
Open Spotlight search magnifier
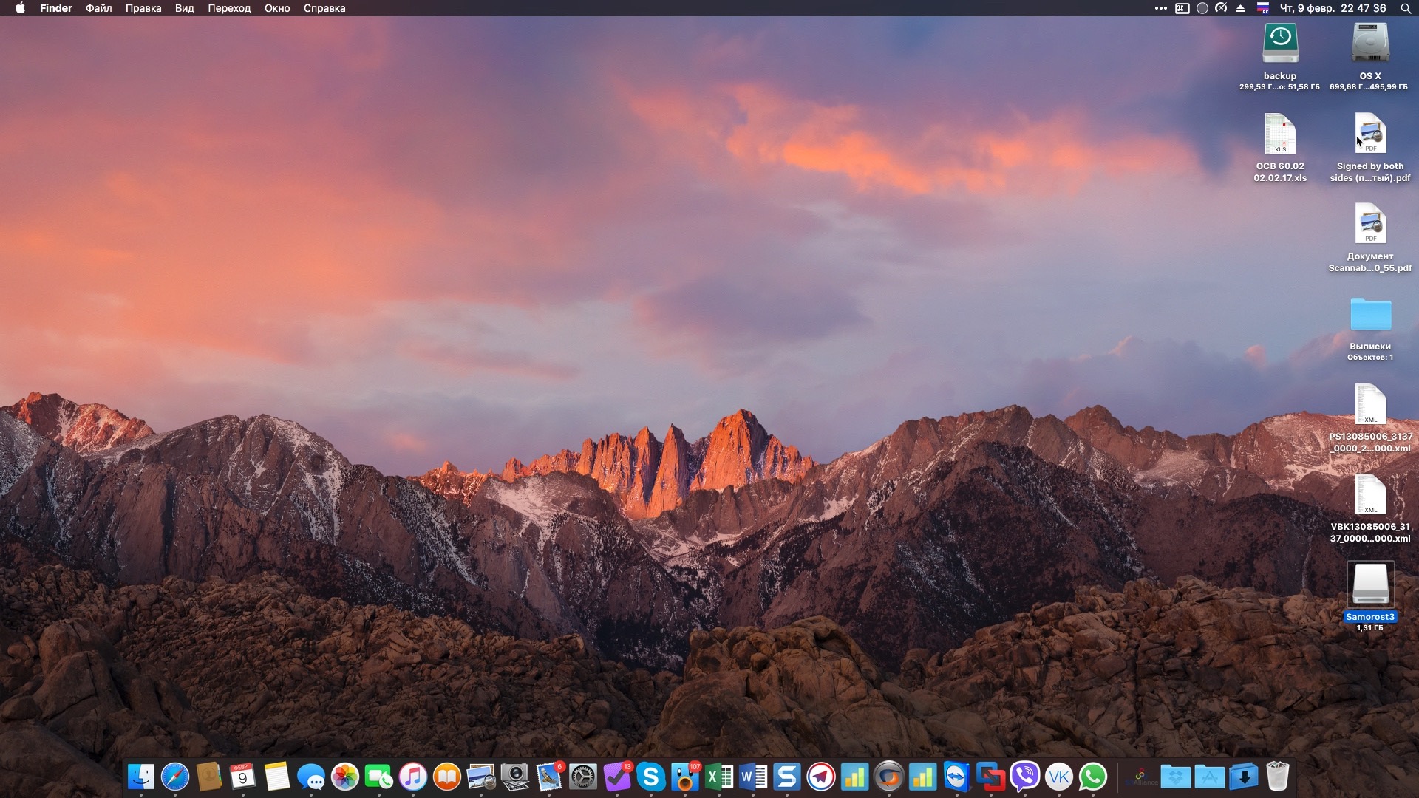pyautogui.click(x=1405, y=8)
